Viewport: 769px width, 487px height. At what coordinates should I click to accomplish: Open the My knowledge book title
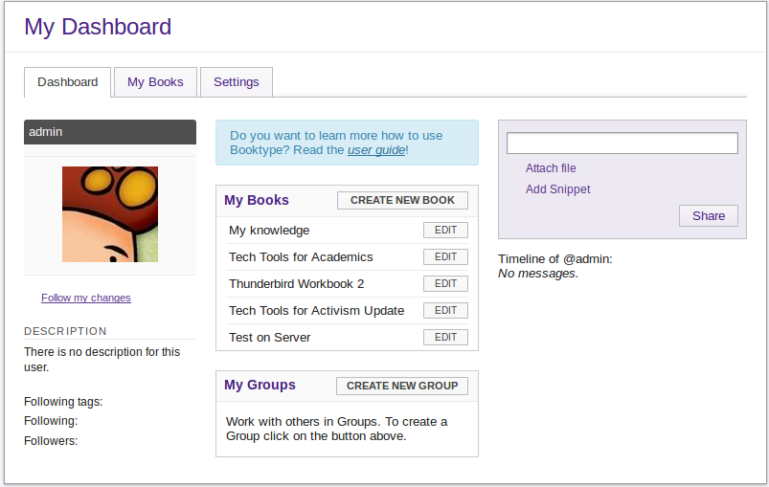(x=269, y=231)
